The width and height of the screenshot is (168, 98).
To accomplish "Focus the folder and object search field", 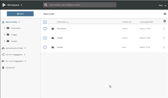I will tap(80, 5).
